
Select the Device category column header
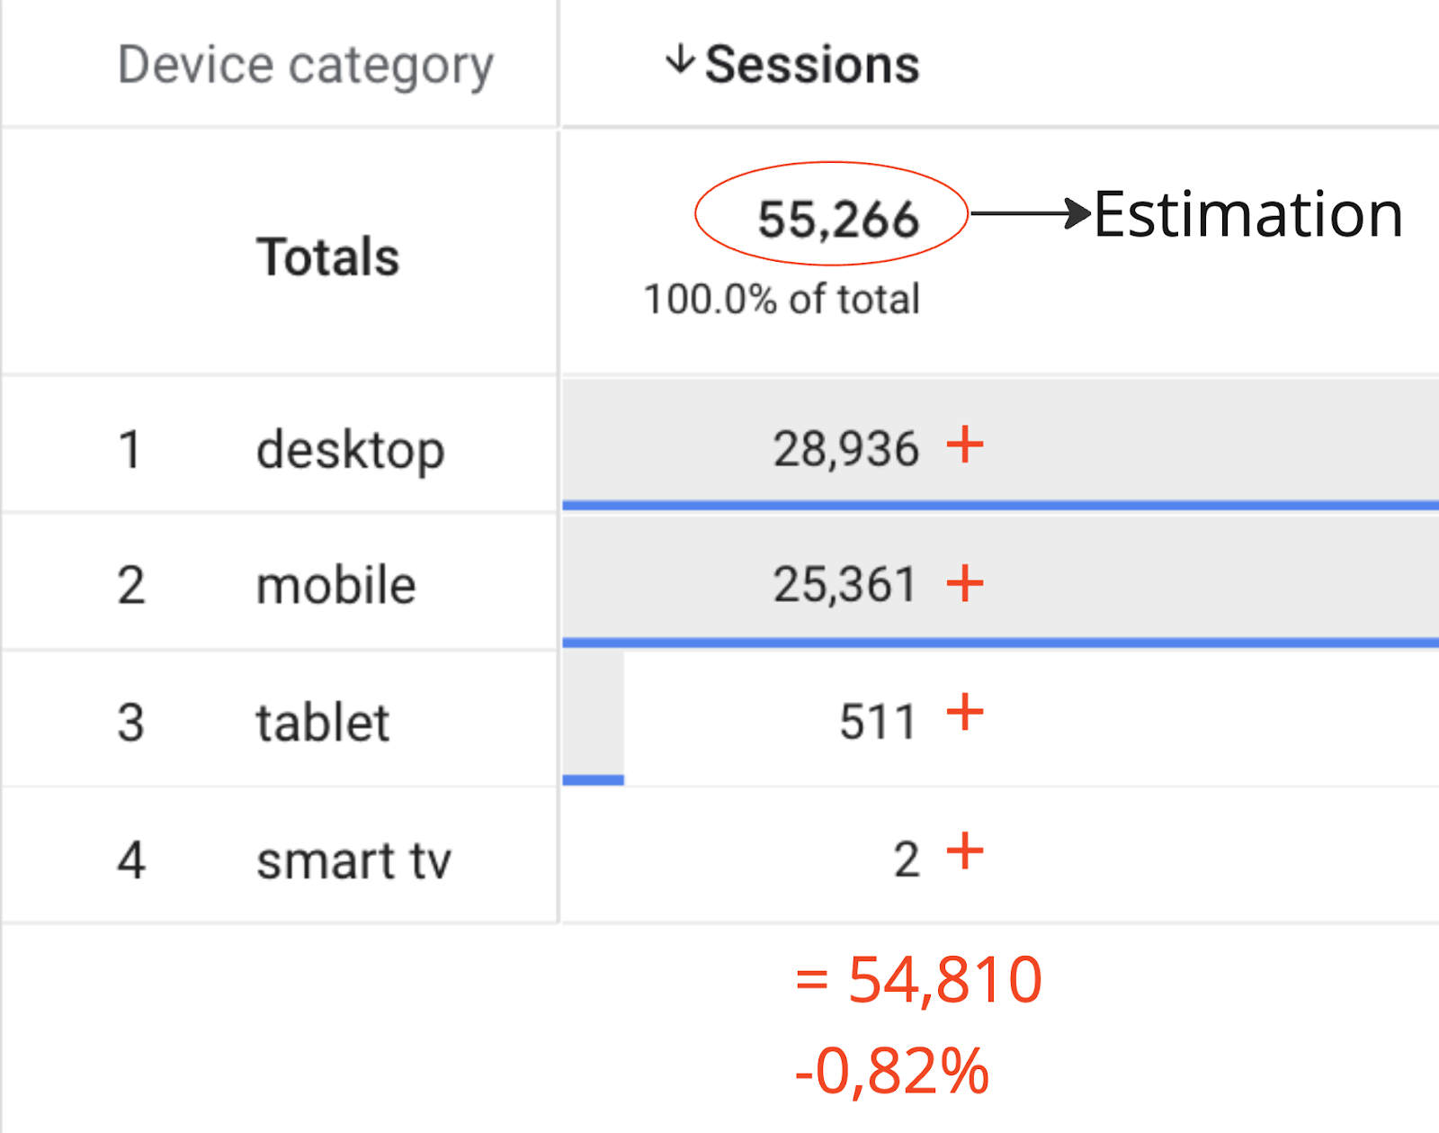[306, 66]
